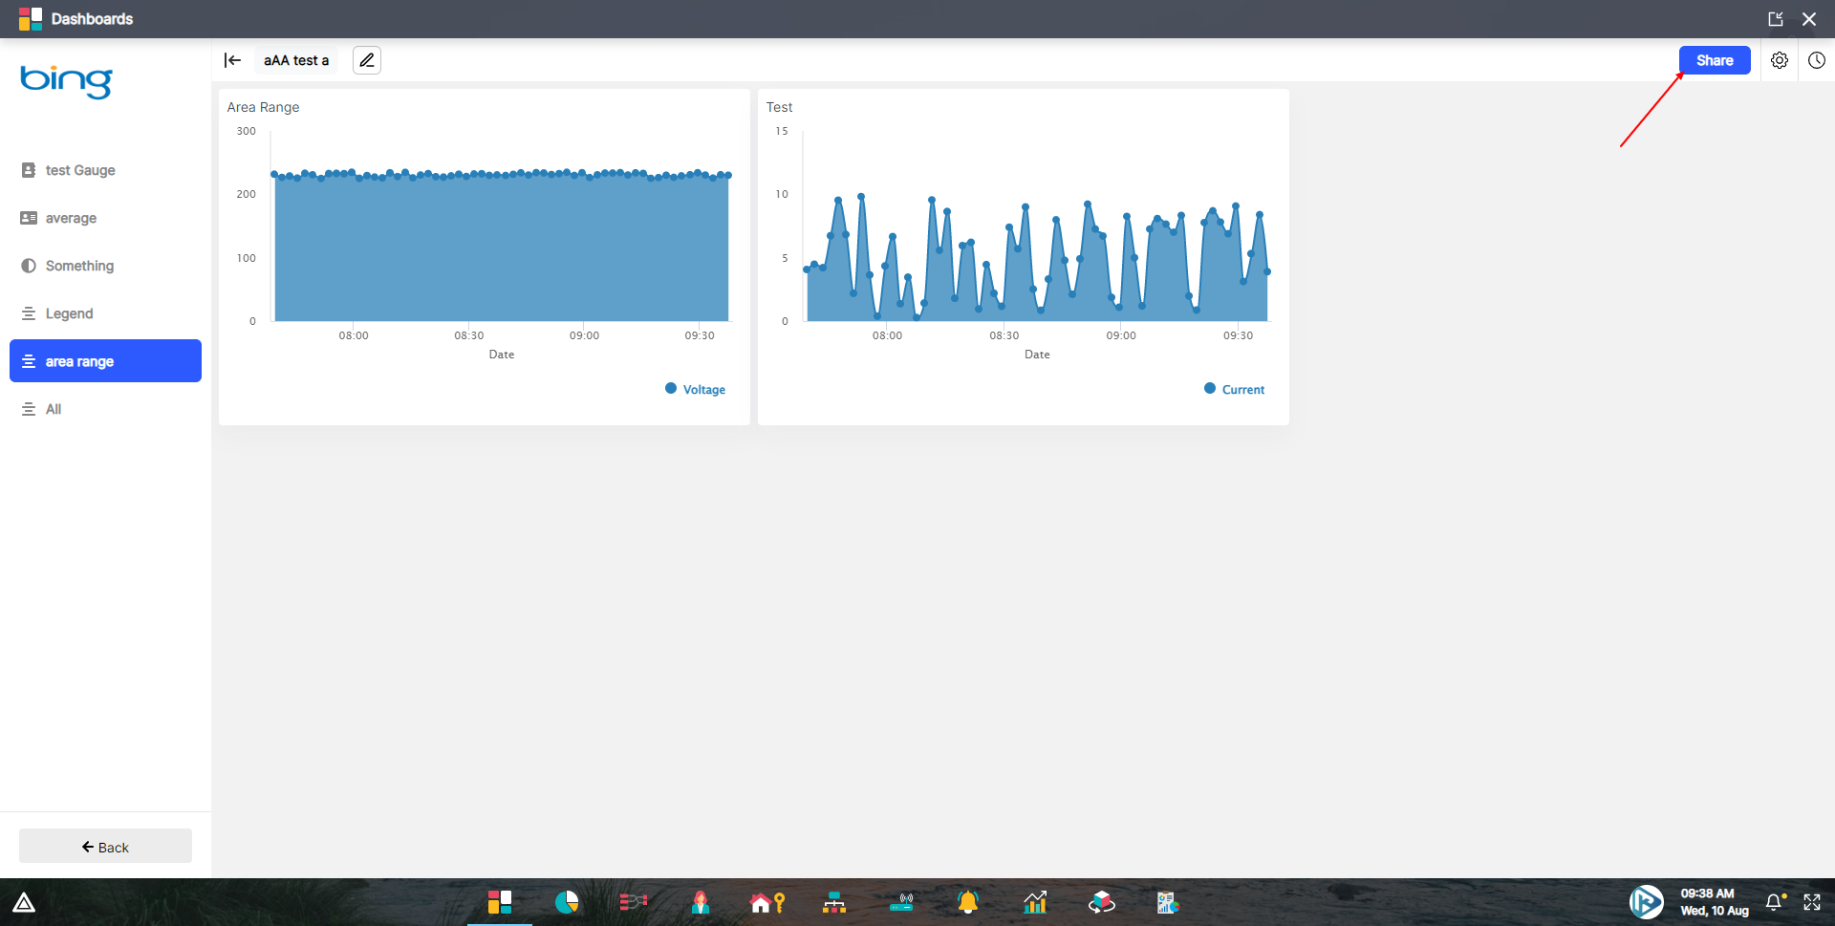The height and width of the screenshot is (926, 1835).
Task: Click the Back button at bottom of sidebar
Action: pos(105,846)
